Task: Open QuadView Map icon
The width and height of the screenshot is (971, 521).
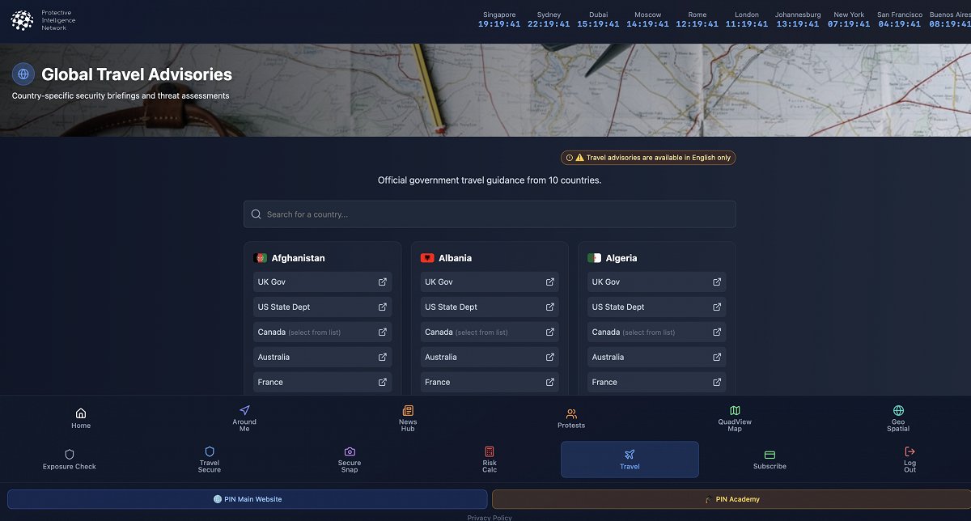Action: [735, 410]
